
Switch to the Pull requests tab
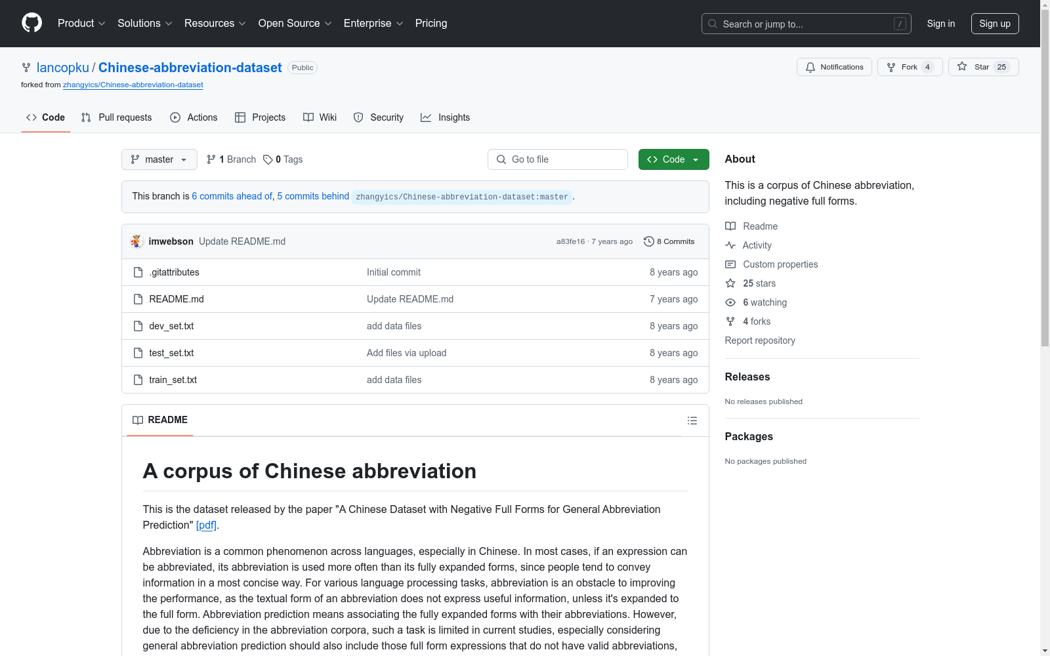[116, 117]
